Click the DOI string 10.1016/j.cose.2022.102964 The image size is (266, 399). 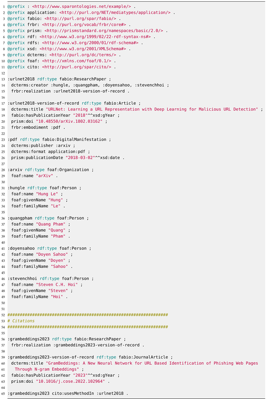(73, 381)
